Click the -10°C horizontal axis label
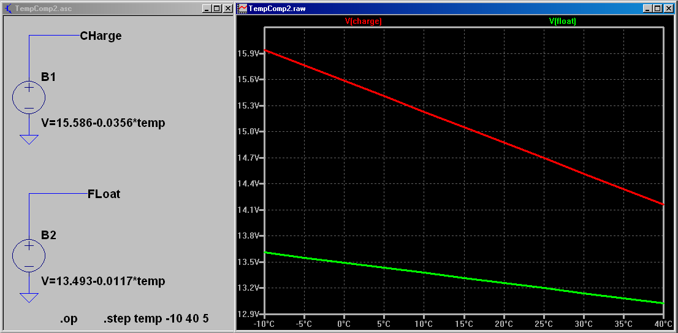This screenshot has height=333, width=678. 264,323
